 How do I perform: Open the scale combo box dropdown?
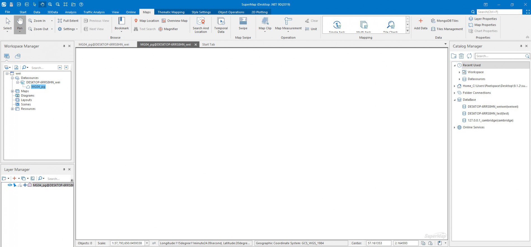pos(147,243)
